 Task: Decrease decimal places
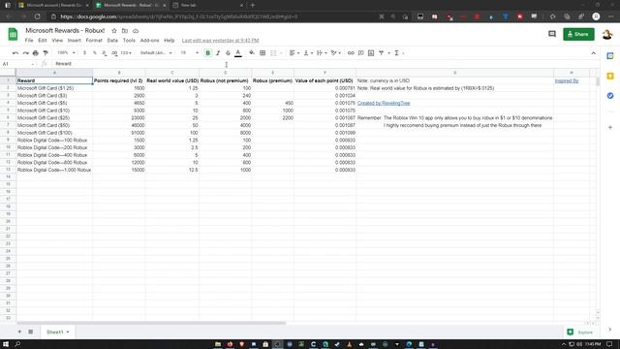(104, 53)
